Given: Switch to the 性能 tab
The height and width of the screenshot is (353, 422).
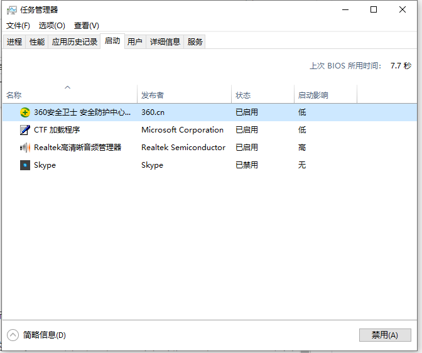Looking at the screenshot, I should 37,41.
